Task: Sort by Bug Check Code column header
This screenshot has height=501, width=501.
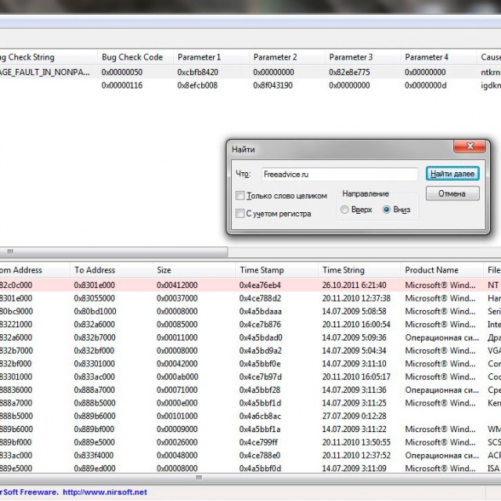Action: coord(132,57)
